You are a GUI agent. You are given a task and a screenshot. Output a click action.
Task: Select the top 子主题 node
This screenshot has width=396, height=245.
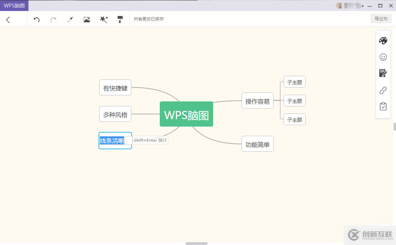295,82
